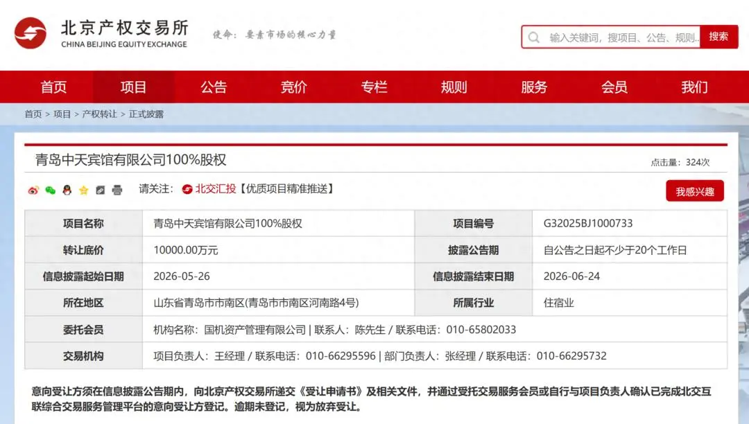Click the 交易机构 label cell

(x=84, y=356)
